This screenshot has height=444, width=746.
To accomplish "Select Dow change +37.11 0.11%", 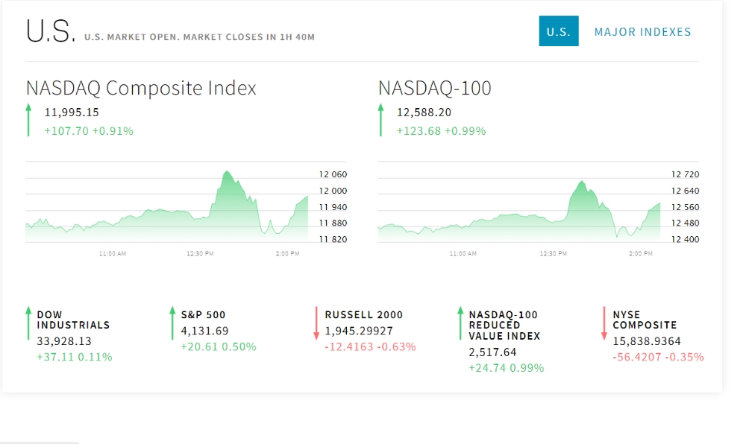I will pyautogui.click(x=75, y=357).
